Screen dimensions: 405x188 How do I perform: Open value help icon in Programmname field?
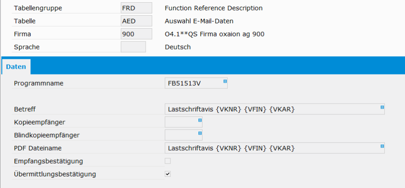pos(225,81)
